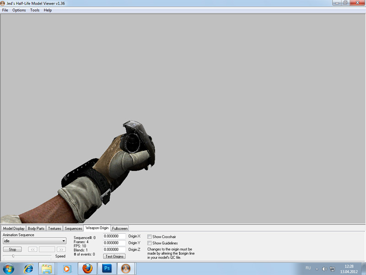Enable the Show Crosshair checkbox
Image resolution: width=366 pixels, height=275 pixels.
coord(150,237)
